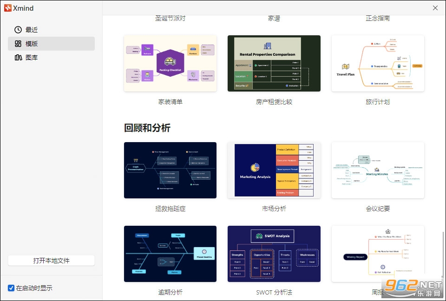Switch to the 模版 section

(x=51, y=44)
